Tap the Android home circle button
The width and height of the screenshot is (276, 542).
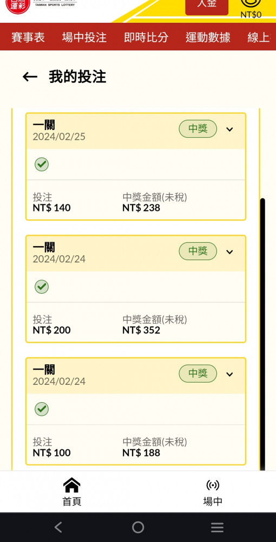coord(138,527)
